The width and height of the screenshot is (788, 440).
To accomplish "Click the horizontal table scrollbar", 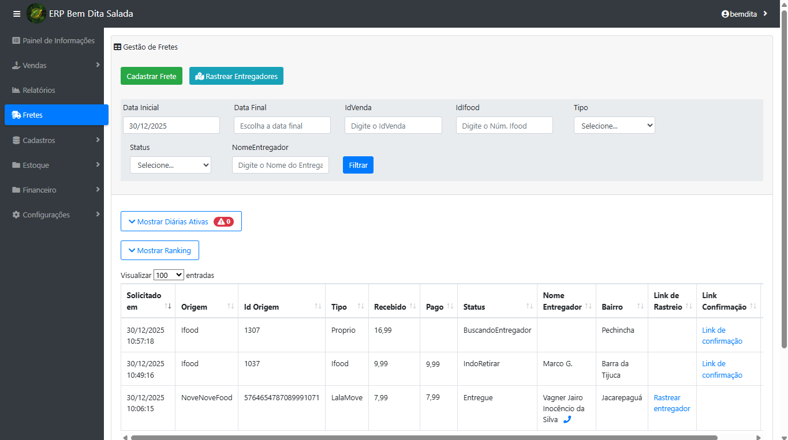I will [x=424, y=438].
